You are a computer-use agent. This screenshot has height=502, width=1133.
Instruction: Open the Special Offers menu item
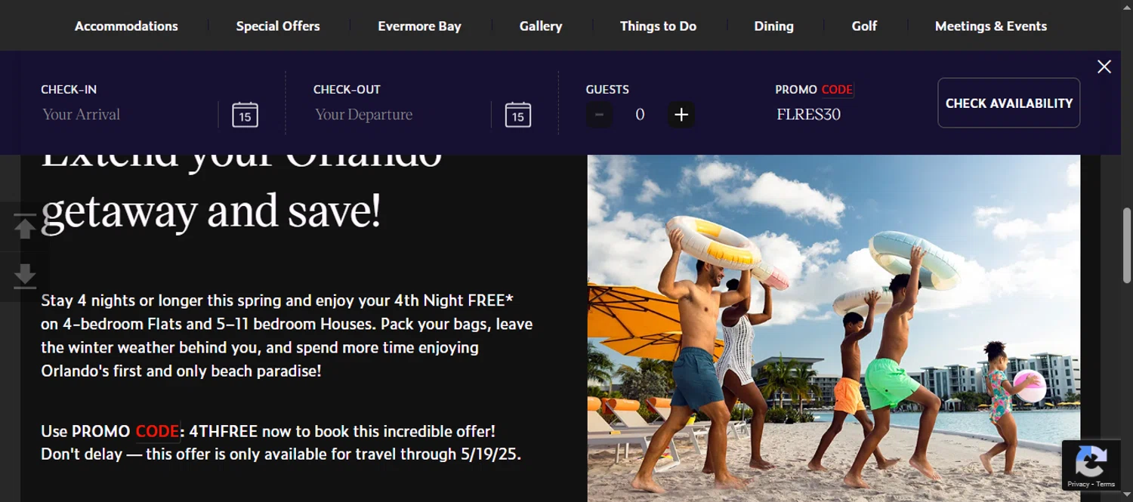point(278,26)
